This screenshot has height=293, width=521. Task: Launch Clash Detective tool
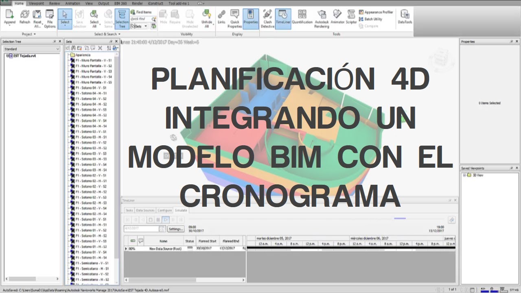click(x=267, y=18)
